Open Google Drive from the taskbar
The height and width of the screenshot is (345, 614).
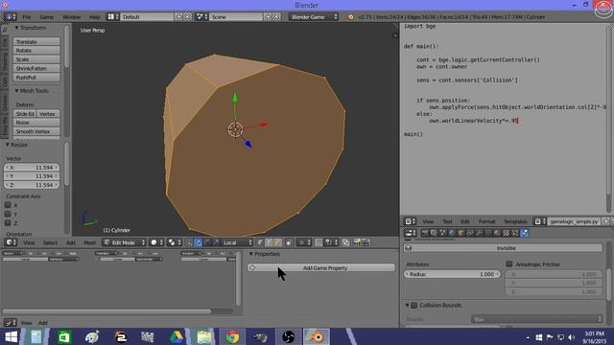point(176,336)
